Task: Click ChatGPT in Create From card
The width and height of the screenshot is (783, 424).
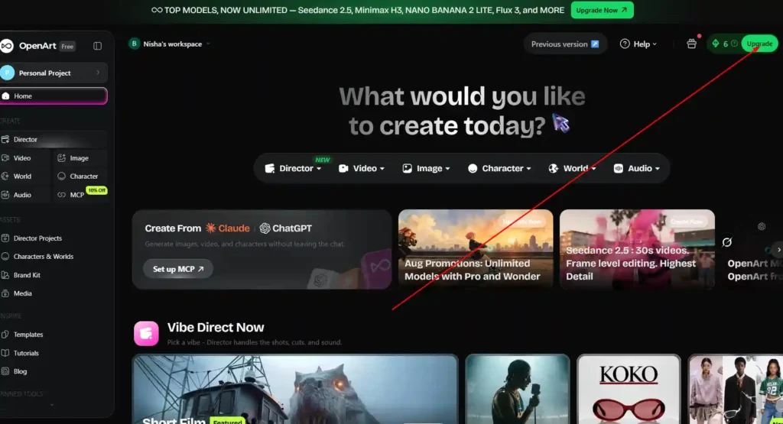Action: pyautogui.click(x=286, y=228)
